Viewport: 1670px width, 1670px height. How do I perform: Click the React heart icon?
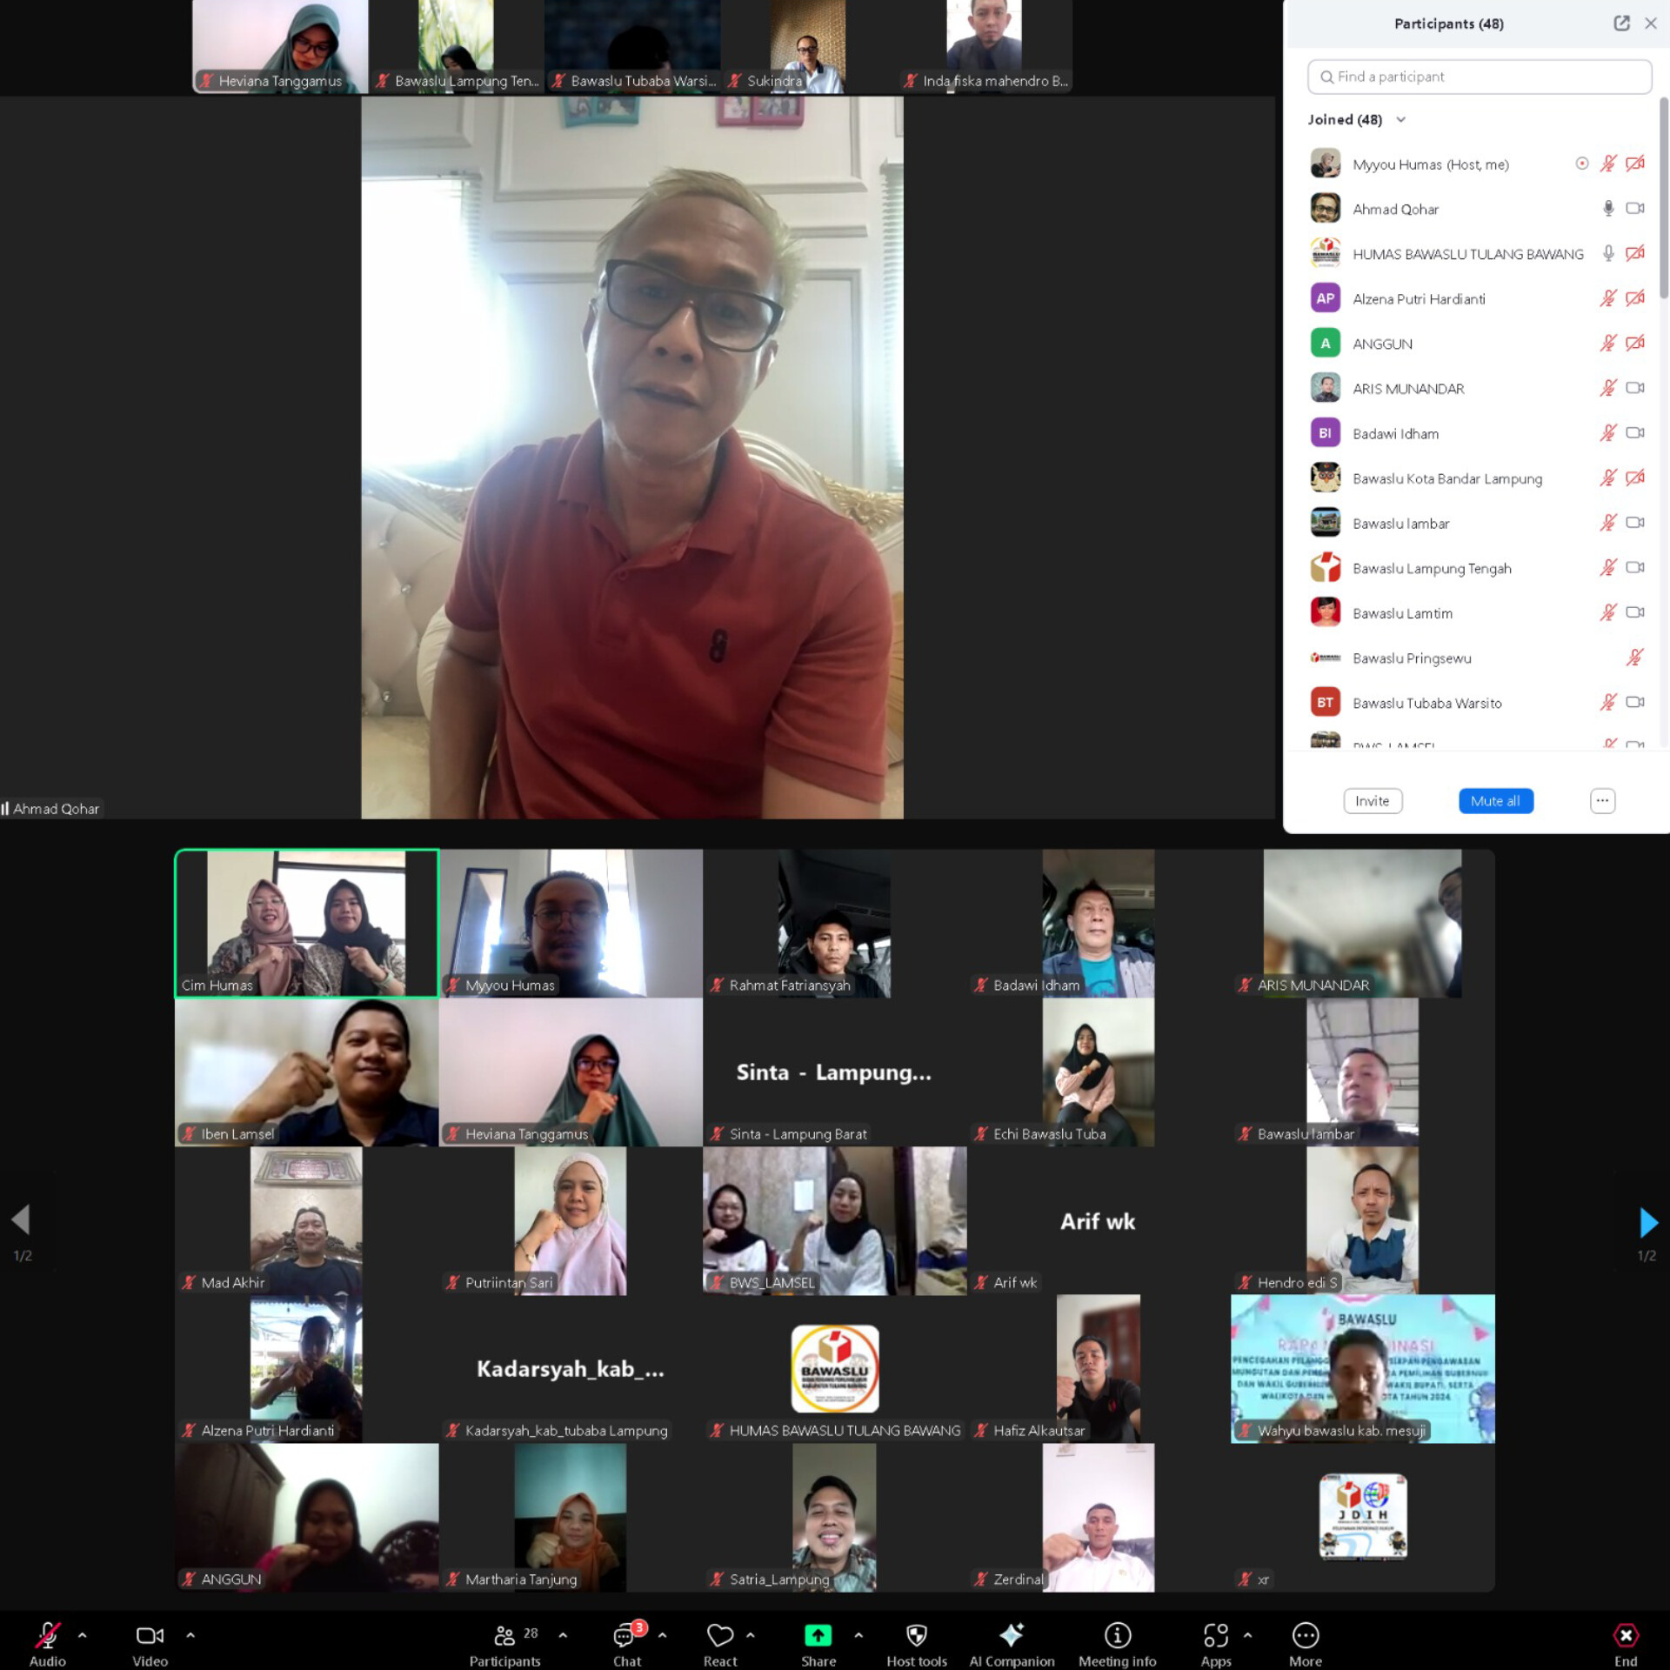pyautogui.click(x=719, y=1636)
